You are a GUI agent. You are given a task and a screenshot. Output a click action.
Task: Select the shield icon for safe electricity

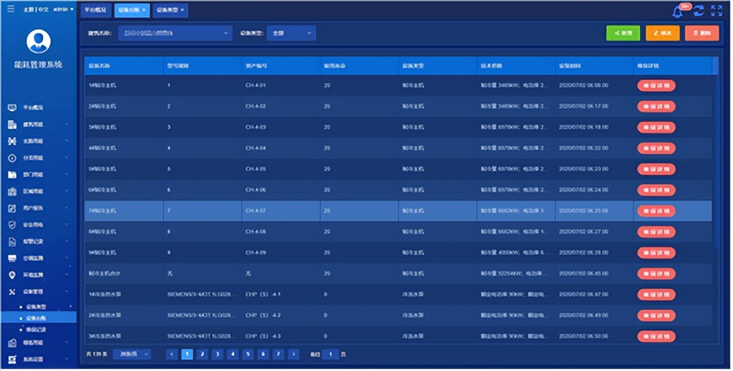pos(12,224)
